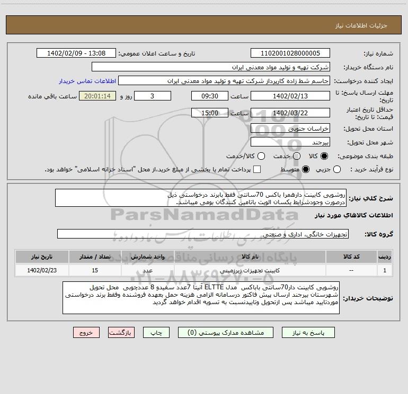The image size is (408, 394).
Task: Click delivery city بیرجند field
Action: (290, 142)
